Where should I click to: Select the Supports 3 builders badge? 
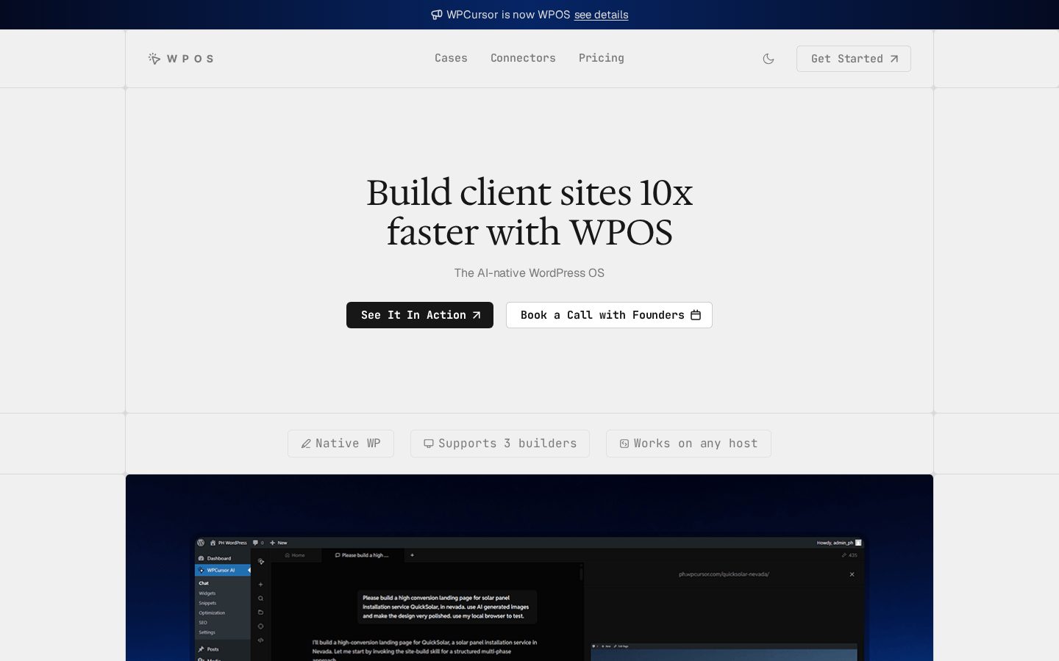tap(500, 444)
